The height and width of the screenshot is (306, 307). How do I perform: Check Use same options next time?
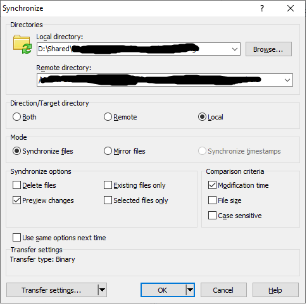pos(16,237)
